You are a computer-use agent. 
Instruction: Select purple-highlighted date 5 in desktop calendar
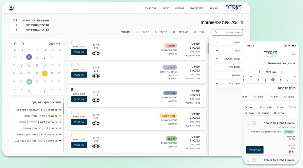(29, 57)
